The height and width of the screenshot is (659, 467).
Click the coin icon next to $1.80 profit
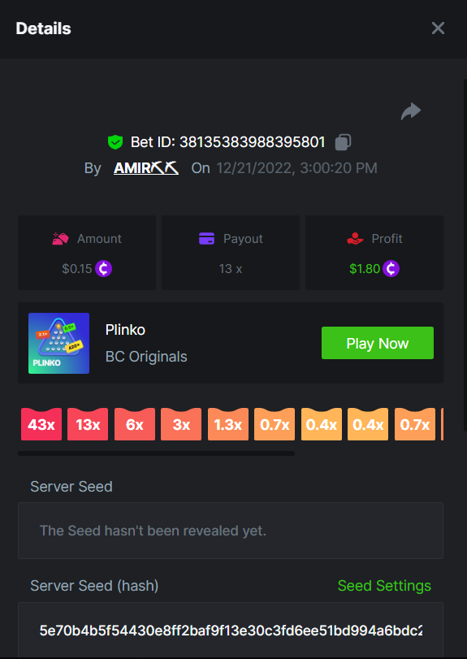[391, 269]
